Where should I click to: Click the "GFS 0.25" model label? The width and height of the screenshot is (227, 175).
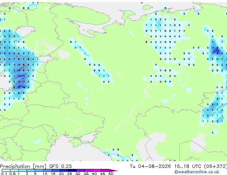click(61, 166)
